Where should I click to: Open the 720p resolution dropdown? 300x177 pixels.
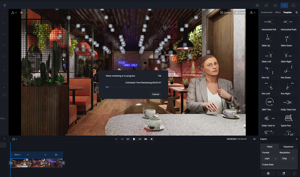click(287, 158)
